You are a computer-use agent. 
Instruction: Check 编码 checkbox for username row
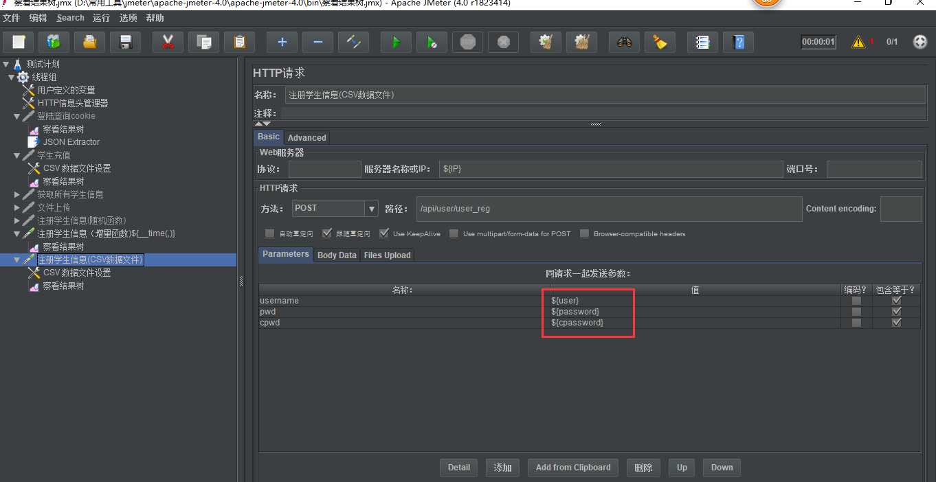[856, 301]
